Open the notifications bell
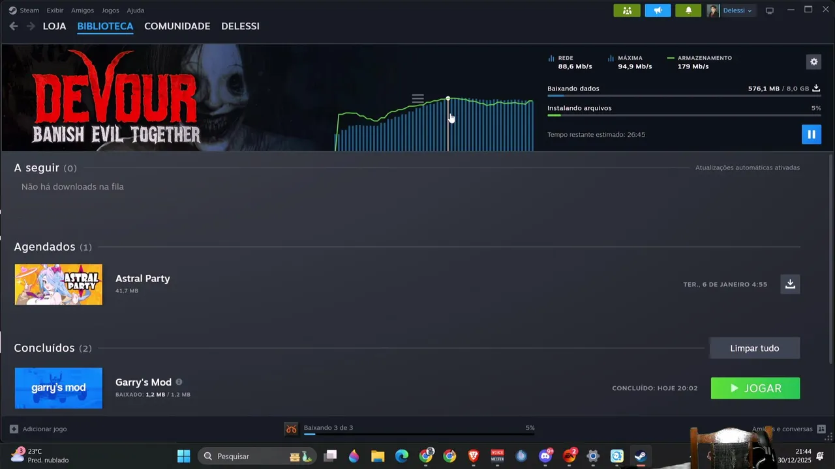 coord(688,10)
